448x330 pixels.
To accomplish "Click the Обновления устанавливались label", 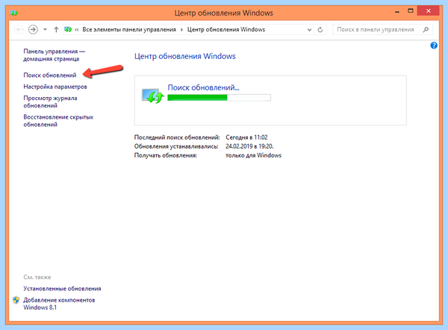I will [176, 146].
